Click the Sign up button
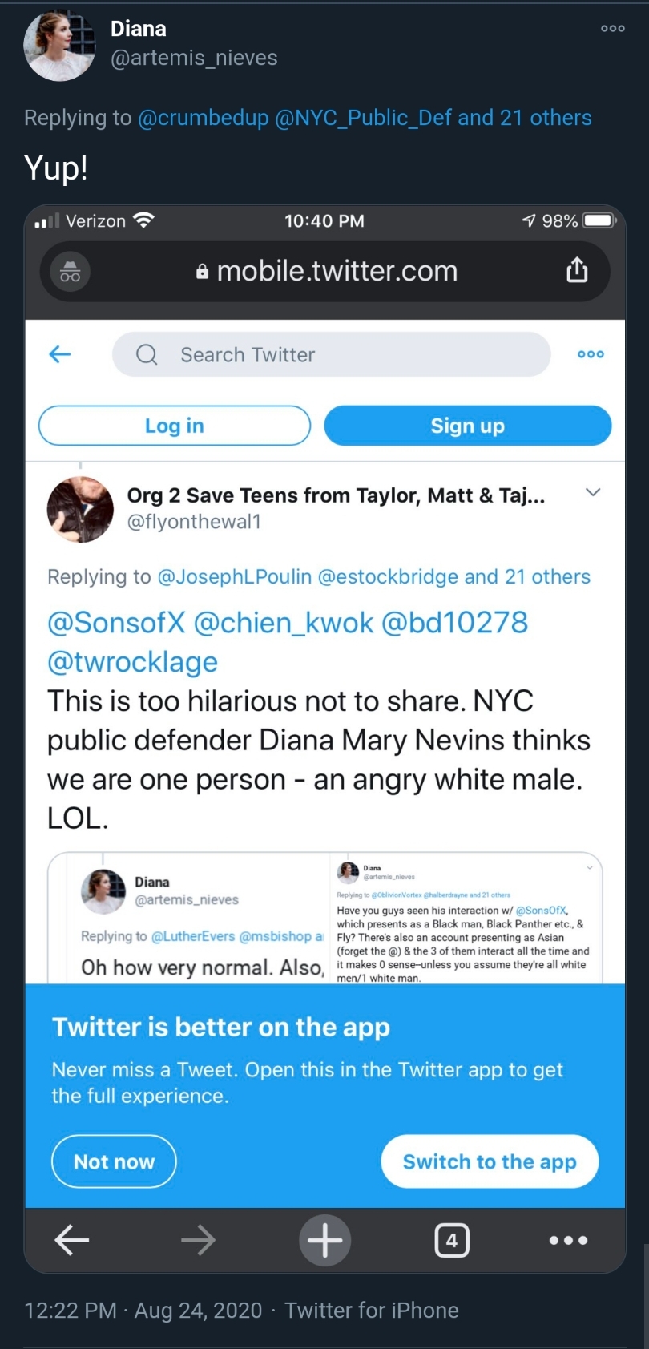This screenshot has width=649, height=1349. tap(468, 426)
